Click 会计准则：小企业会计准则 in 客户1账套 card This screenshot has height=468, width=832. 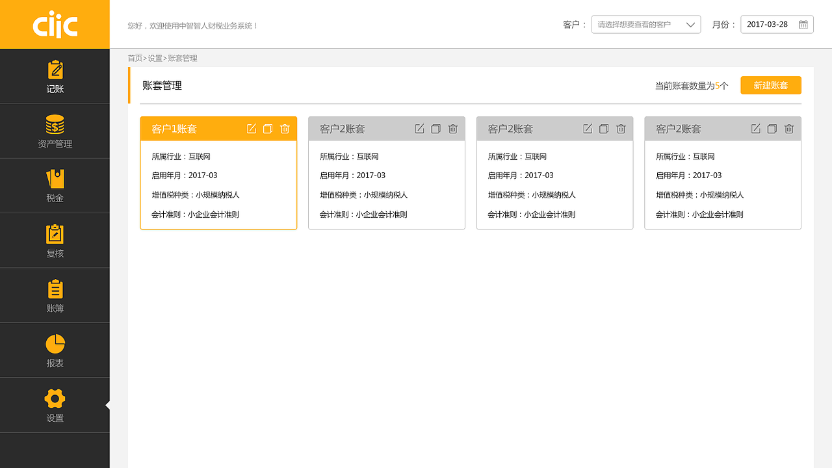tap(196, 214)
